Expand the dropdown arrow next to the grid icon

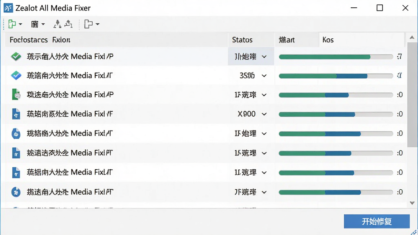(43, 24)
